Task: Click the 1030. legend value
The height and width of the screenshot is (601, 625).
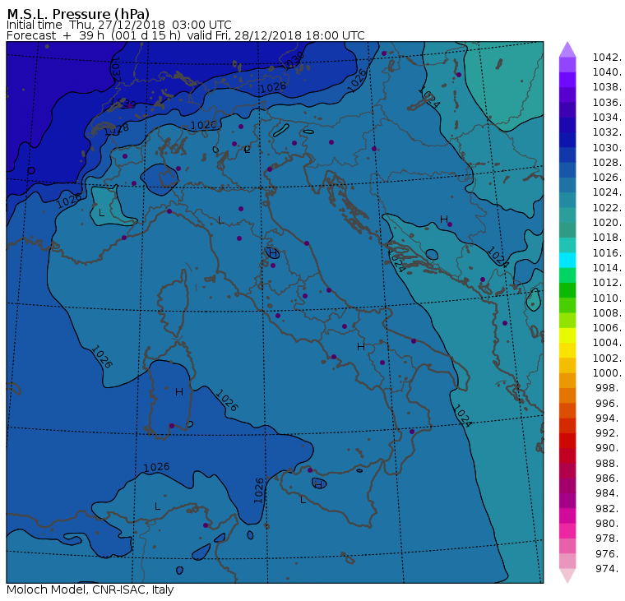Action: pyautogui.click(x=607, y=147)
